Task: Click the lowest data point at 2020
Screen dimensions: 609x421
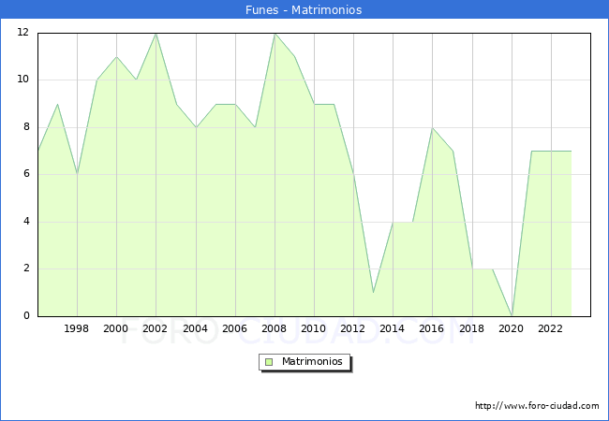Action: click(x=512, y=315)
